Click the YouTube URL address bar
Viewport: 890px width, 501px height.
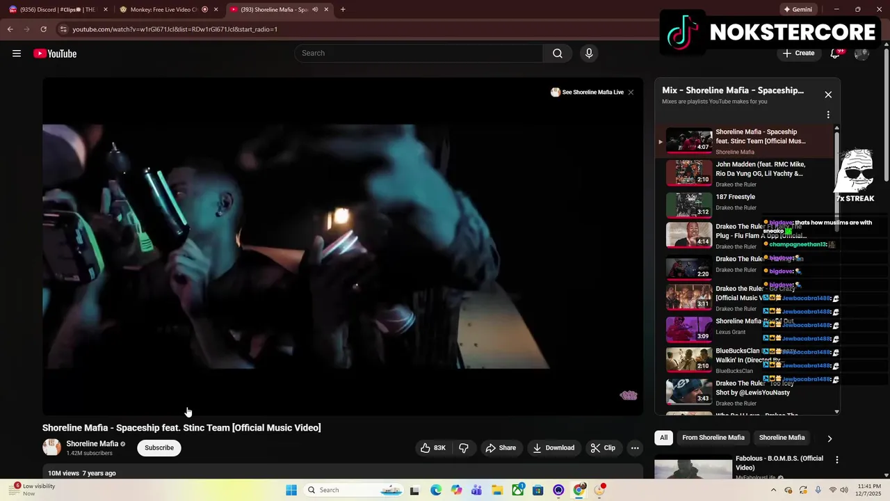[175, 29]
